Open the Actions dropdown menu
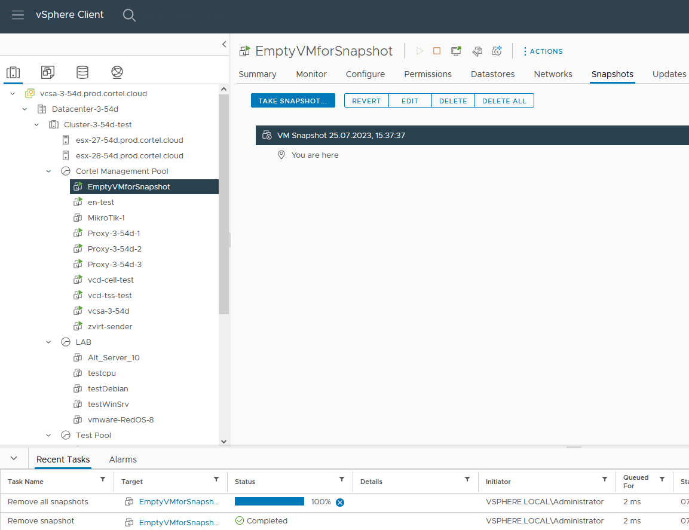689x530 pixels. [543, 51]
